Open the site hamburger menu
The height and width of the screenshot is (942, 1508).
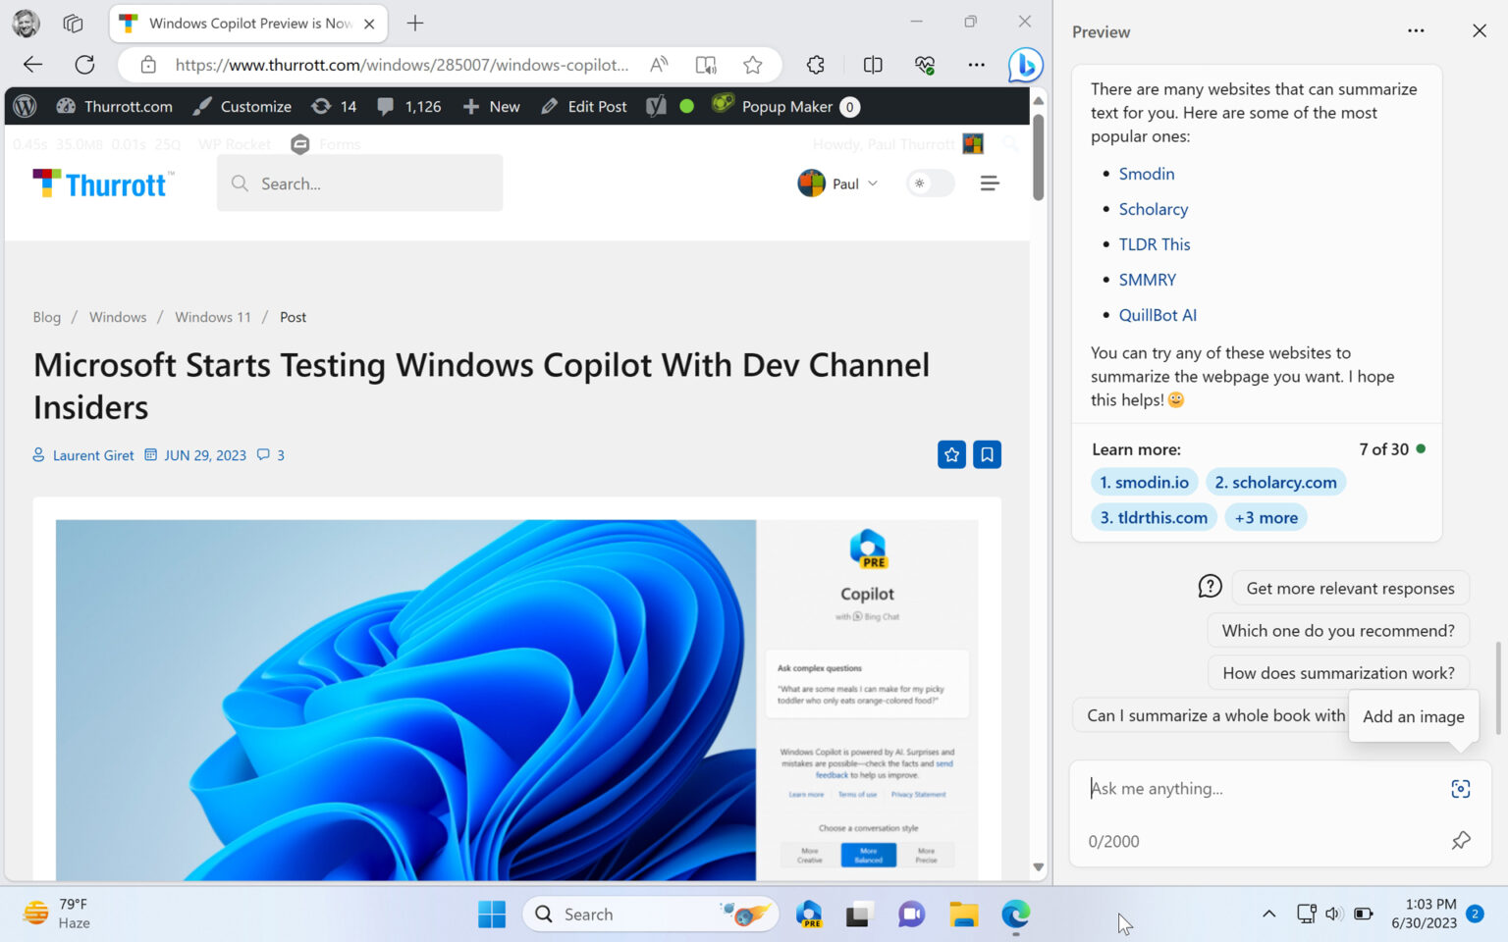click(990, 183)
